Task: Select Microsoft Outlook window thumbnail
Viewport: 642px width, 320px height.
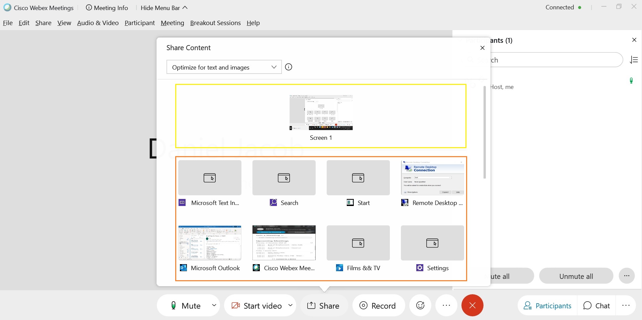Action: point(210,243)
